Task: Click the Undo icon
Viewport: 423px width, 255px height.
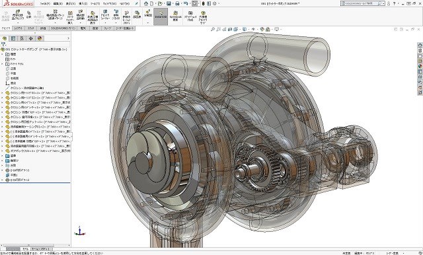Action: click(x=186, y=3)
